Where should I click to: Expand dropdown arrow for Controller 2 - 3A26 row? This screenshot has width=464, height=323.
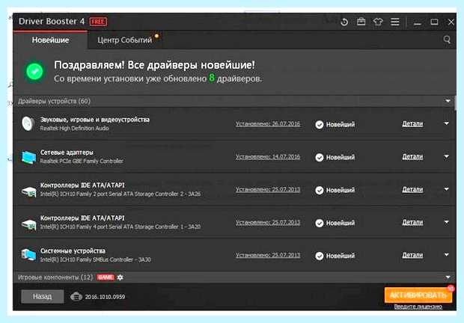click(x=446, y=189)
